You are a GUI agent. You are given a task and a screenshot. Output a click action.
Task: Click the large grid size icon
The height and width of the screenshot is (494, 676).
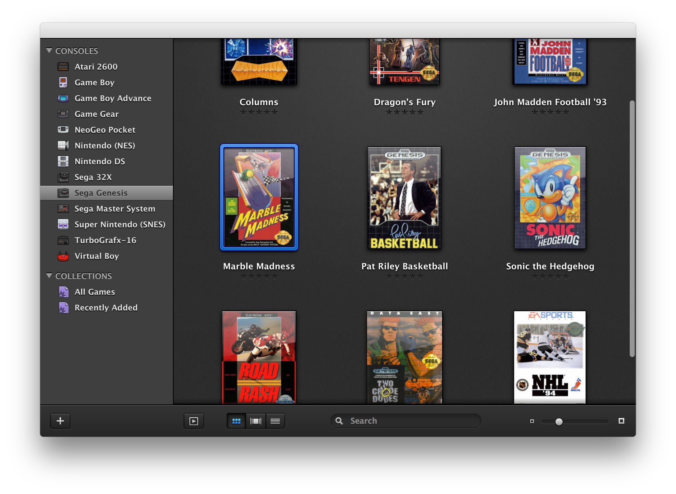pos(621,421)
